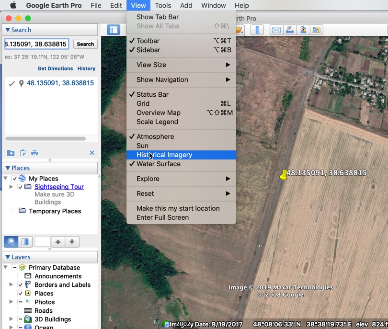This screenshot has height=329, width=388.
Task: Click the save image toolbar icon
Action: coord(303,30)
